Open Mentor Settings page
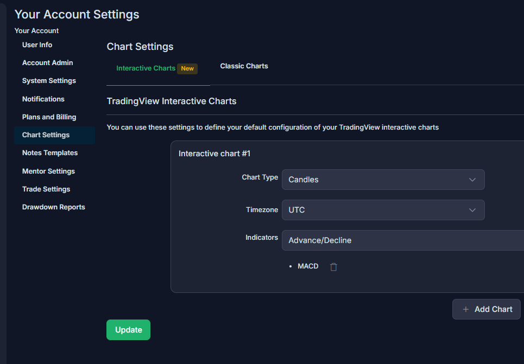Image resolution: width=524 pixels, height=364 pixels. 48,171
